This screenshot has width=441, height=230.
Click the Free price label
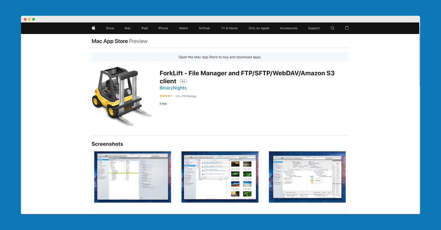(x=163, y=104)
